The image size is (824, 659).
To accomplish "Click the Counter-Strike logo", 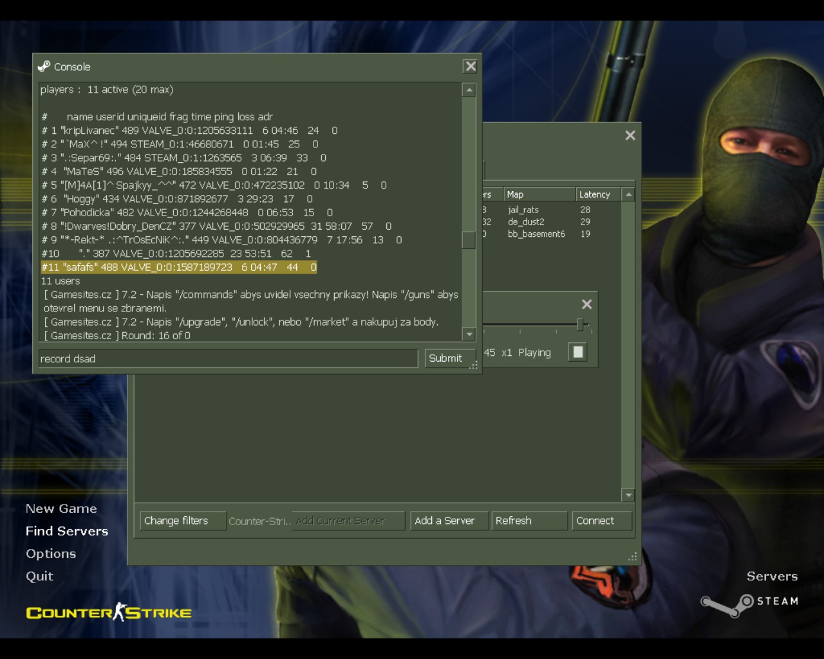I will point(109,612).
